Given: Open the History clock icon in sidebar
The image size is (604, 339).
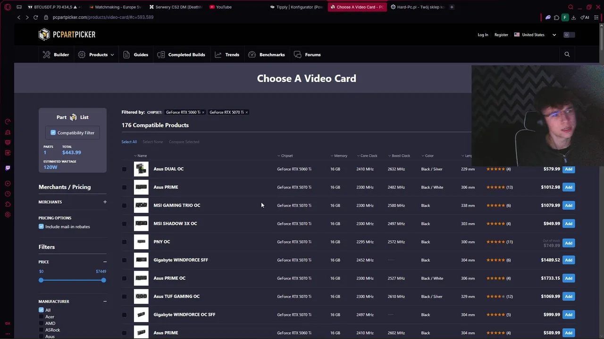Looking at the screenshot, I should (8, 194).
